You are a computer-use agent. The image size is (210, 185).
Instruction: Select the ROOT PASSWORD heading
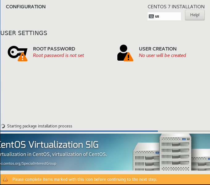pos(54,49)
